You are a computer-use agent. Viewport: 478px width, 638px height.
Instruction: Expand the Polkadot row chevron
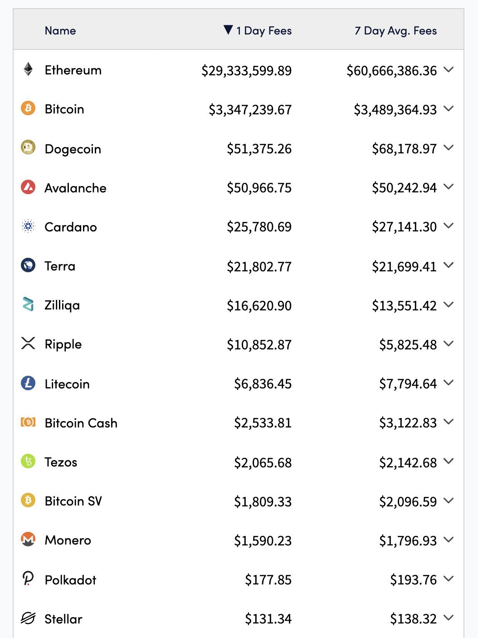click(x=449, y=579)
